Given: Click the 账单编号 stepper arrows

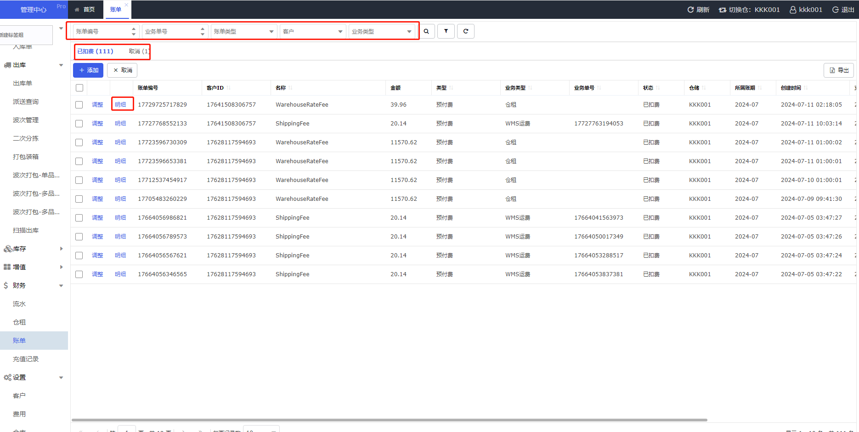Looking at the screenshot, I should tap(134, 31).
